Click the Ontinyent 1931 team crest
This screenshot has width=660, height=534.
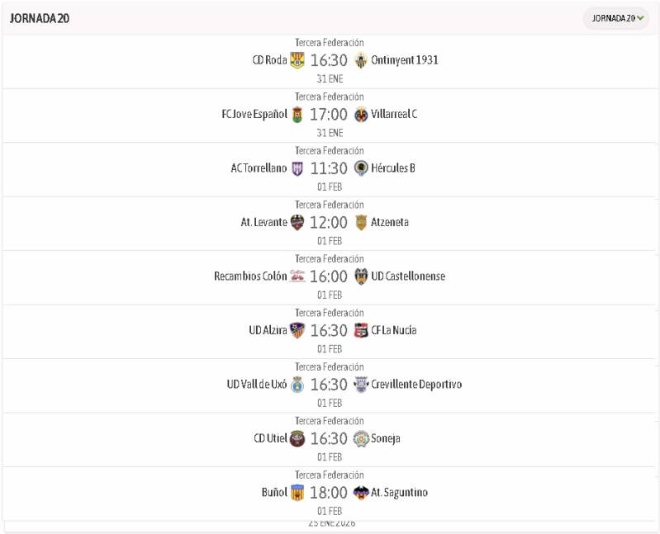[361, 60]
